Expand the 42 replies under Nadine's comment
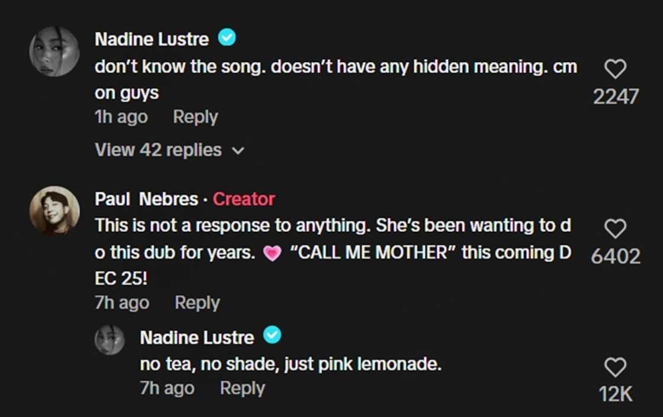663x417 pixels. [158, 150]
